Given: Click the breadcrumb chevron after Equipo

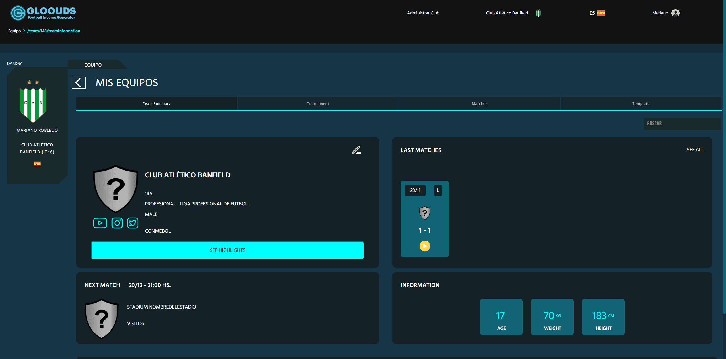Looking at the screenshot, I should [x=24, y=31].
